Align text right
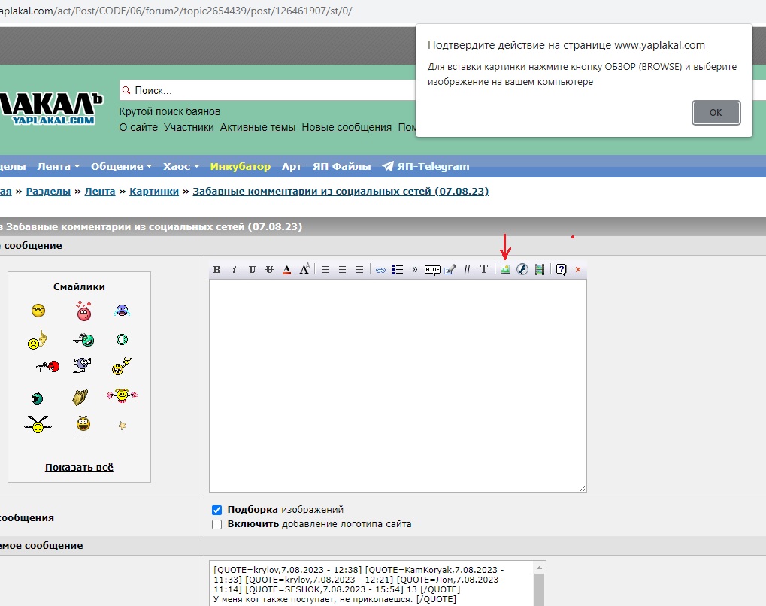Screen dimensions: 766x606 pyautogui.click(x=359, y=270)
